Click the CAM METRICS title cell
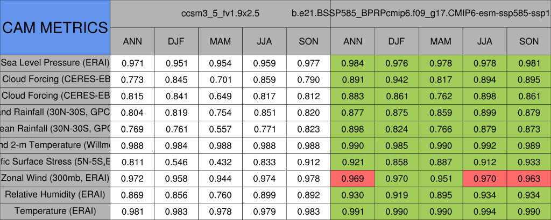The height and width of the screenshot is (220, 551). 55,27
